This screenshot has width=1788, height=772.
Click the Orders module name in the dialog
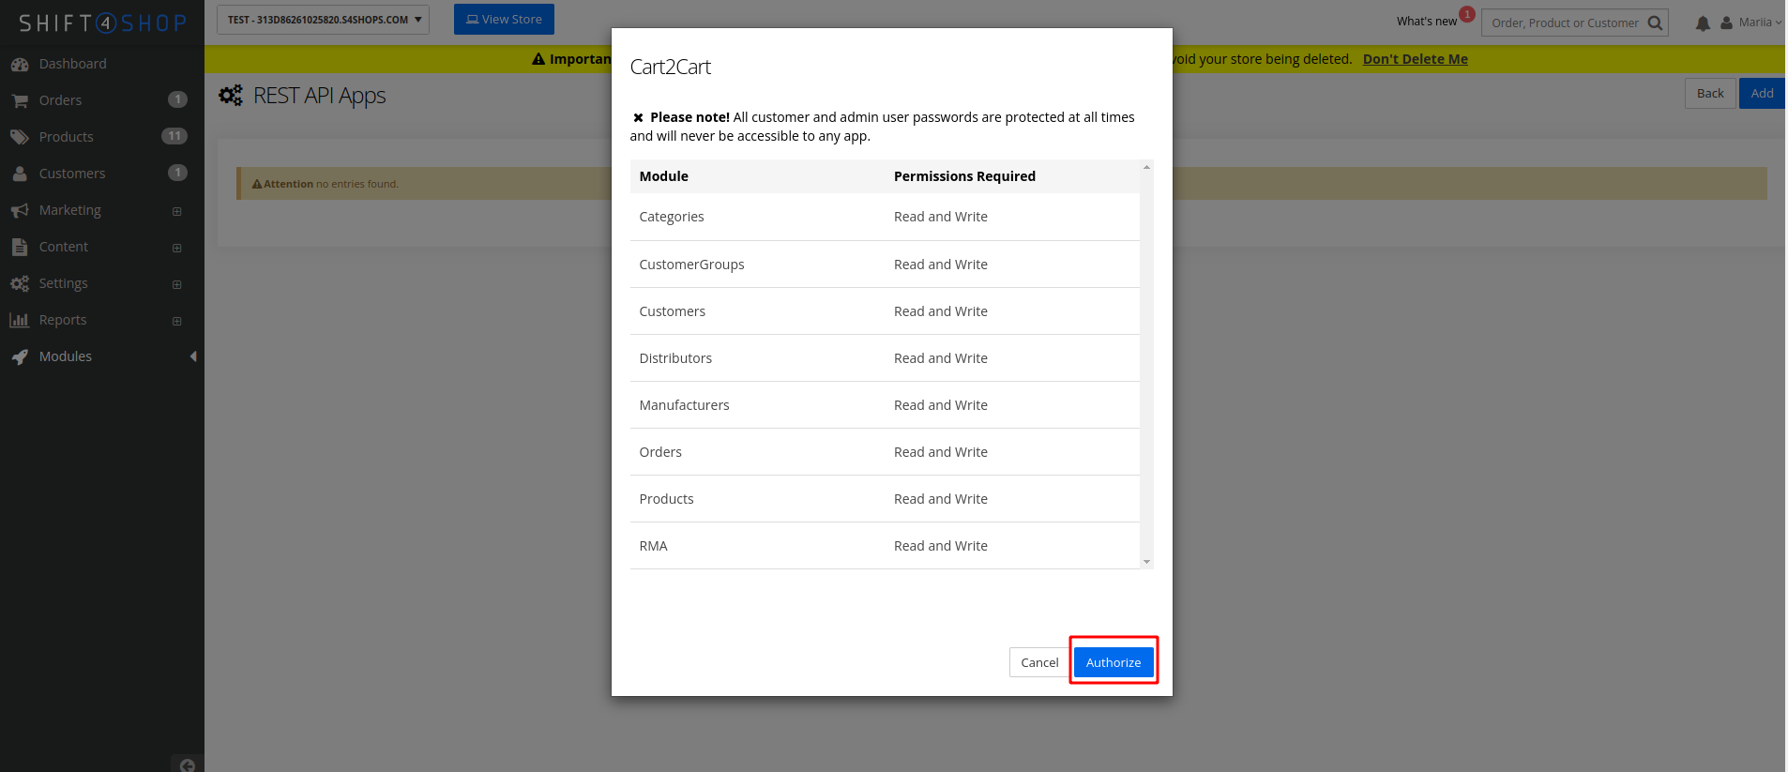660,452
